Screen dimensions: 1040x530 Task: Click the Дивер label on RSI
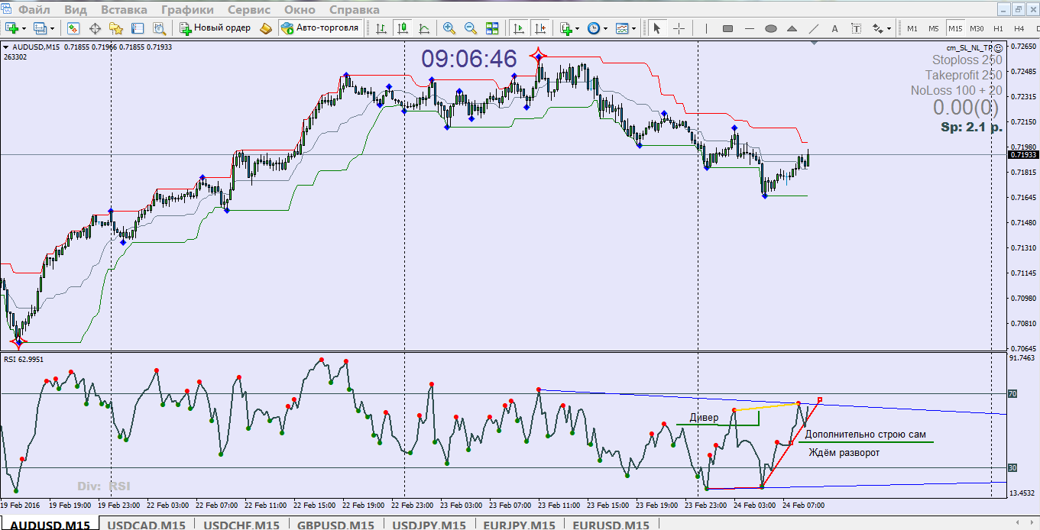point(704,417)
